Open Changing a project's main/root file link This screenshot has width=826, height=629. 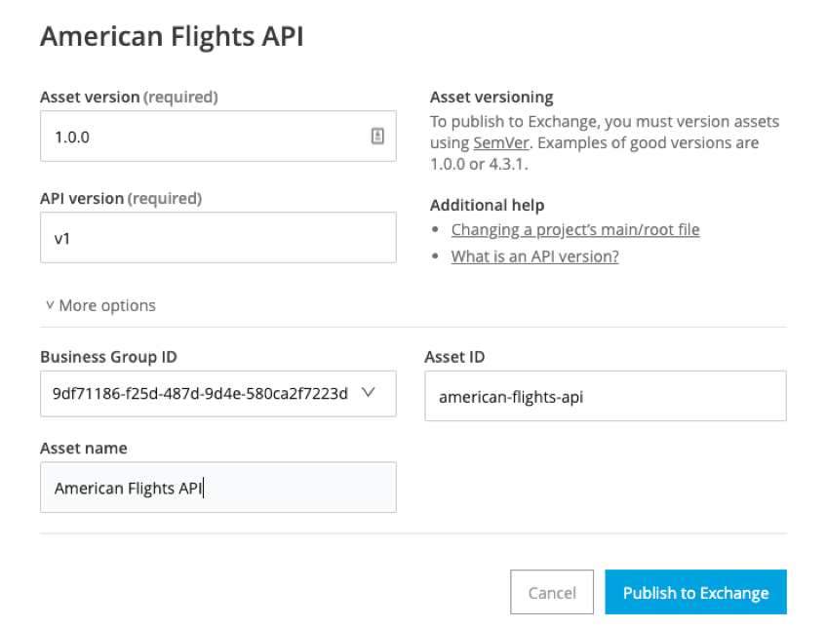(575, 230)
